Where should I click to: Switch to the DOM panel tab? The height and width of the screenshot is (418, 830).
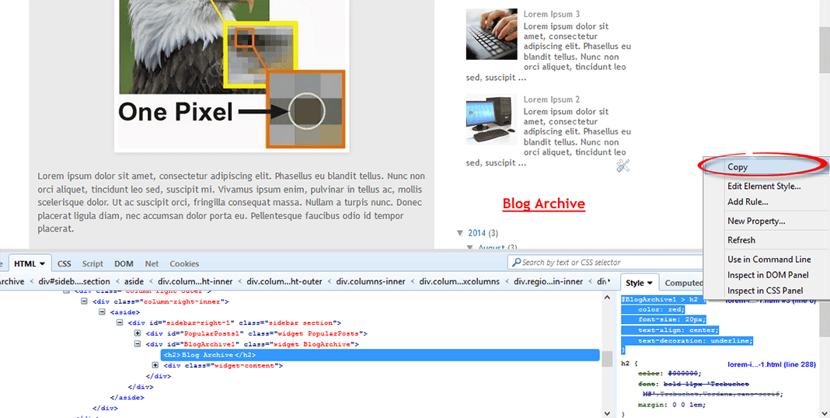(124, 263)
